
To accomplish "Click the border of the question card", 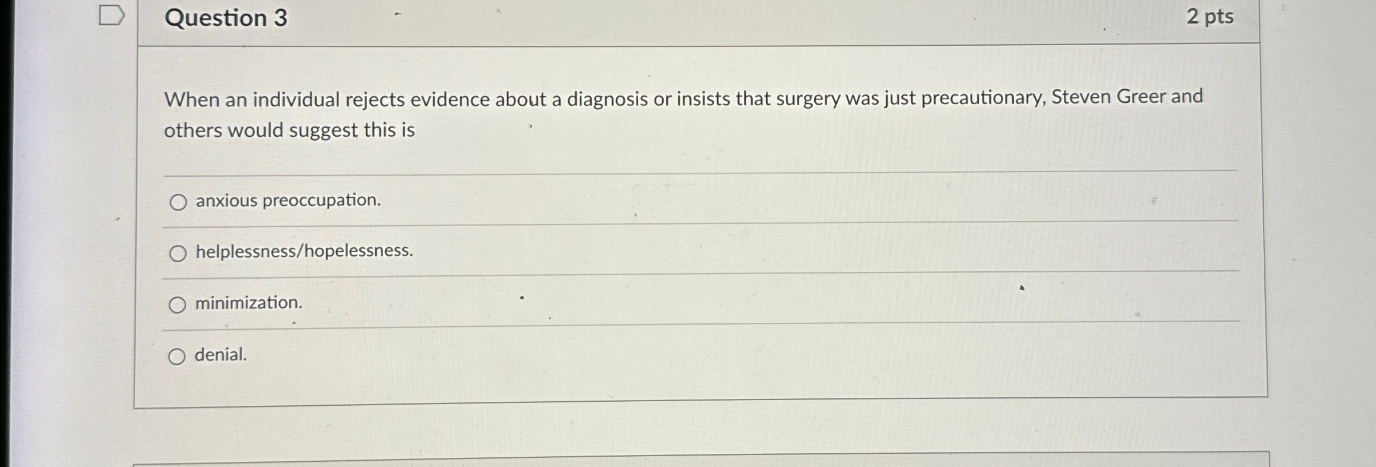I will point(137,229).
